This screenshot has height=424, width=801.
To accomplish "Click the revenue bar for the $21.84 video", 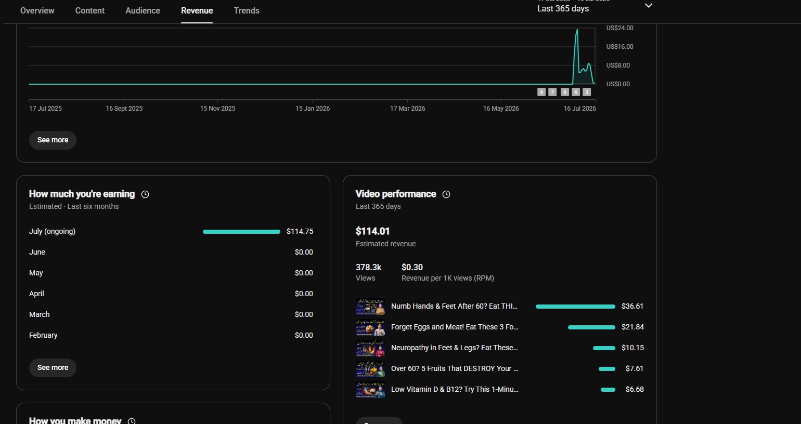I will pos(591,327).
